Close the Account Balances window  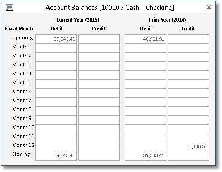(x=209, y=7)
